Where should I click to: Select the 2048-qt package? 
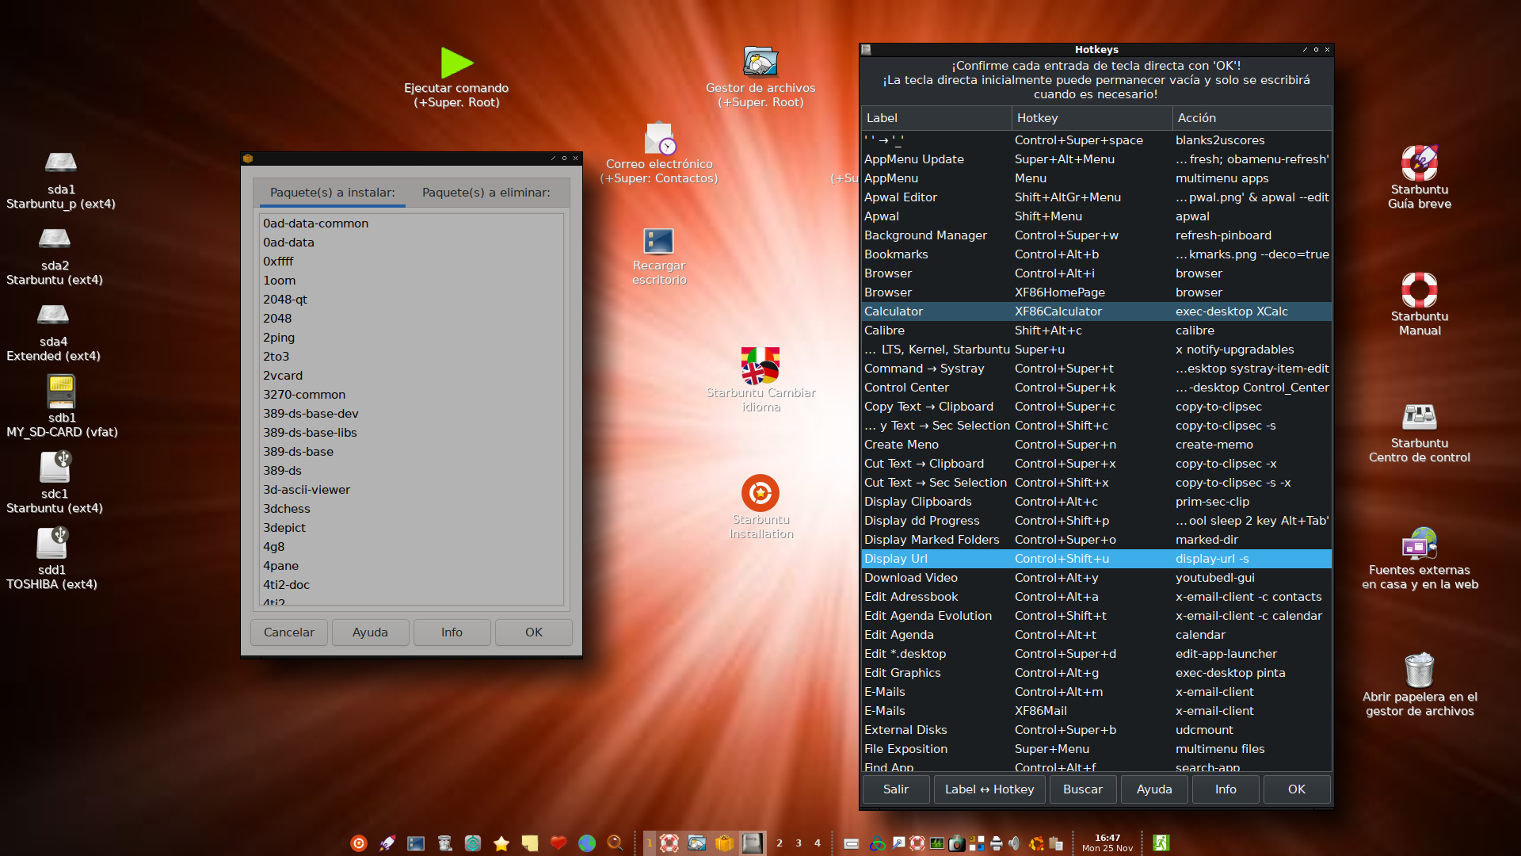click(x=411, y=300)
